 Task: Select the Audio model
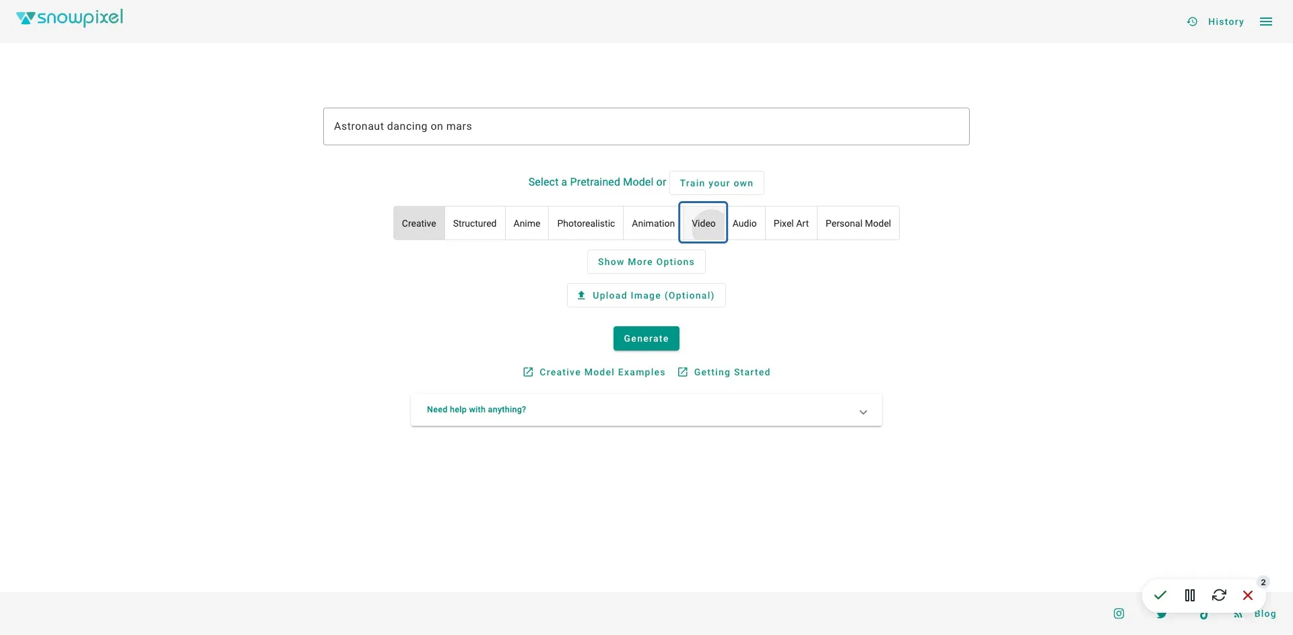pos(745,223)
